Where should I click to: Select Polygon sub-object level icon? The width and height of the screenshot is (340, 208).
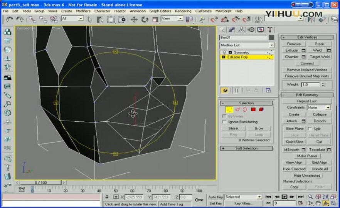[x=253, y=109]
